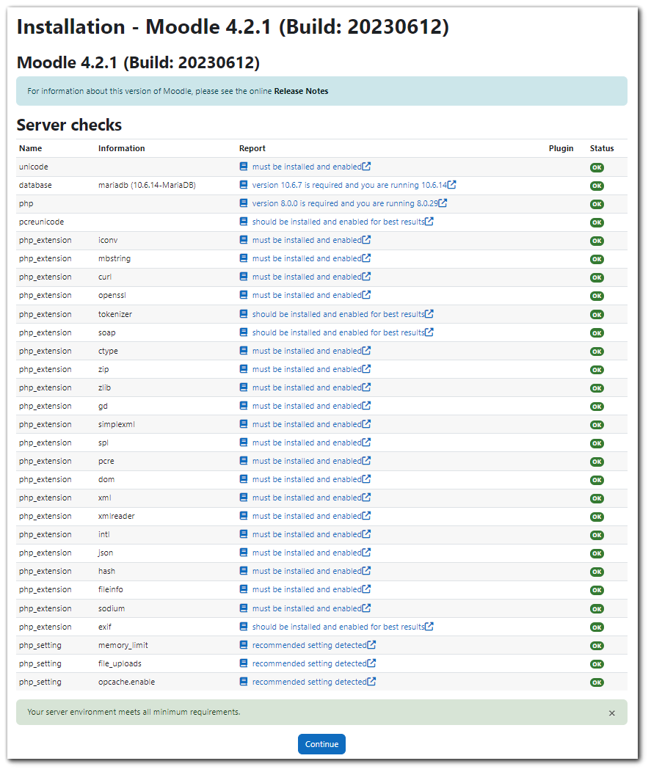The image size is (651, 772).
Task: Click the book icon in the unicode row
Action: [243, 167]
